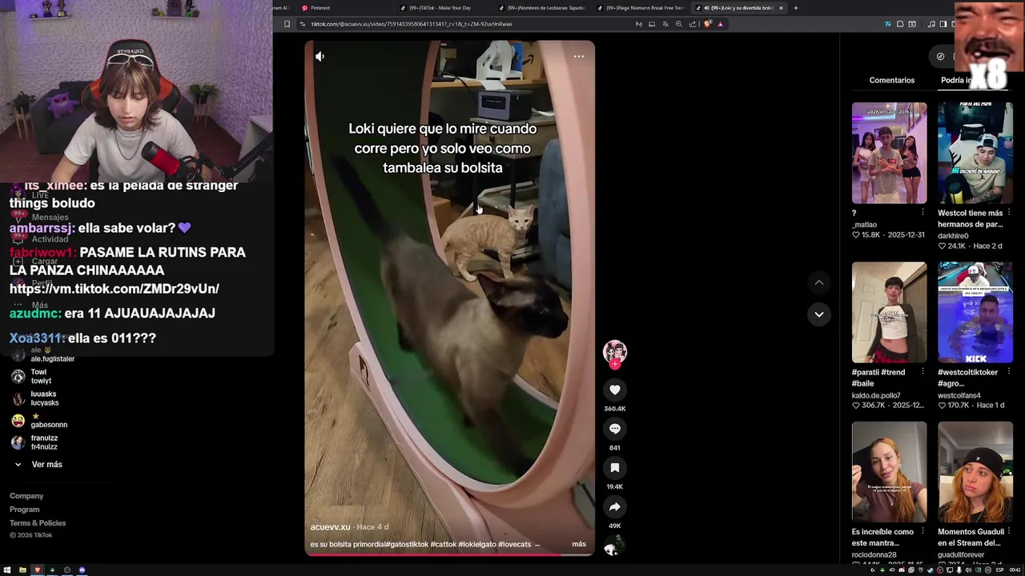Click the Brave Rewards triangle icon
This screenshot has width=1025, height=576.
point(720,24)
